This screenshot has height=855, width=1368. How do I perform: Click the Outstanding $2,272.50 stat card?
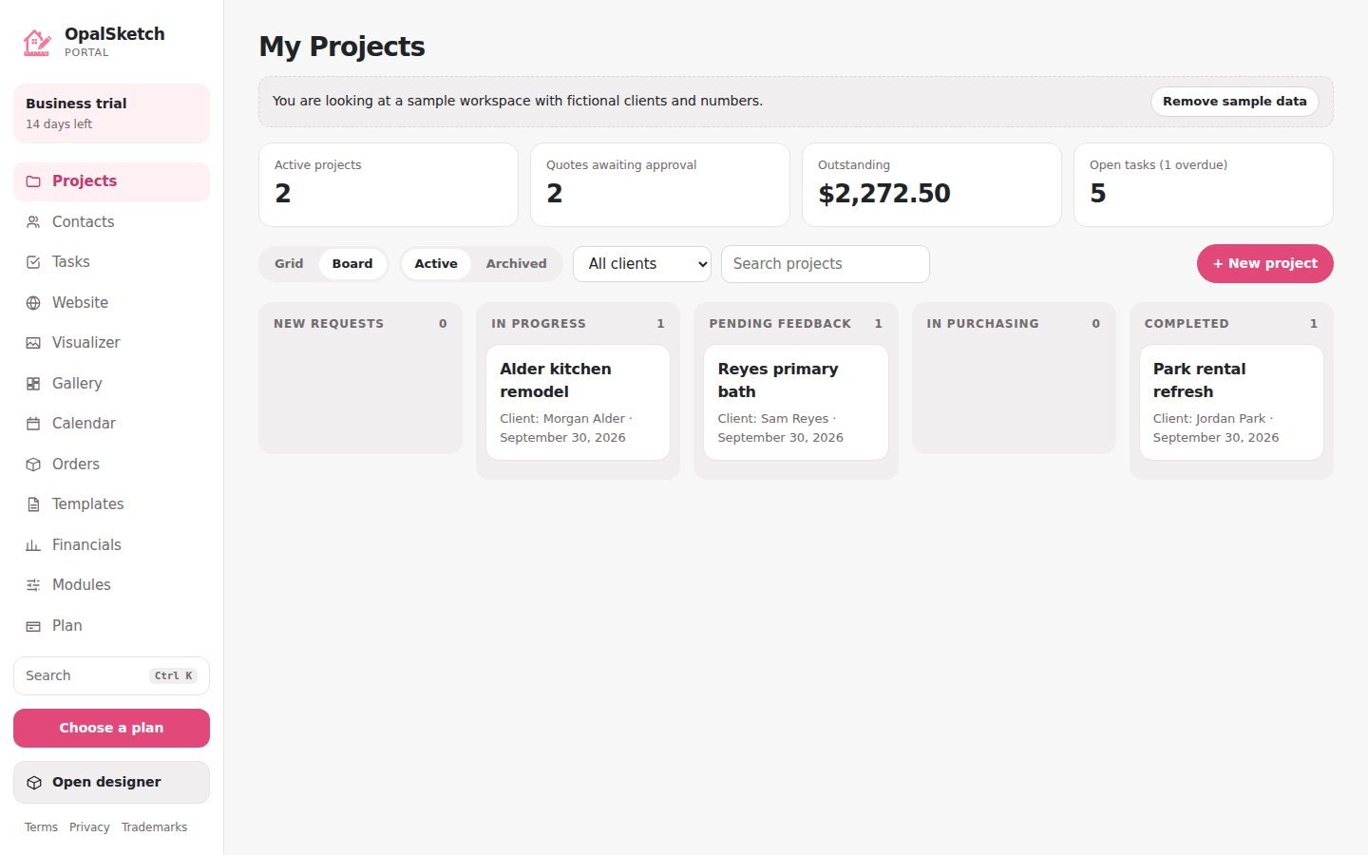coord(932,185)
